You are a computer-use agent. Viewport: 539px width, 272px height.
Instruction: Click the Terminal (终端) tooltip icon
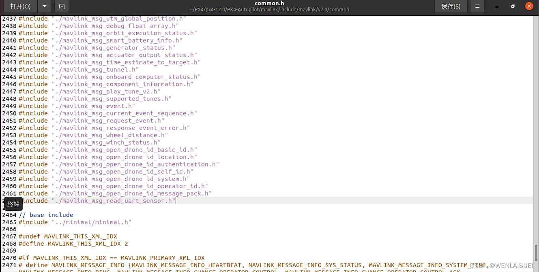click(x=13, y=204)
